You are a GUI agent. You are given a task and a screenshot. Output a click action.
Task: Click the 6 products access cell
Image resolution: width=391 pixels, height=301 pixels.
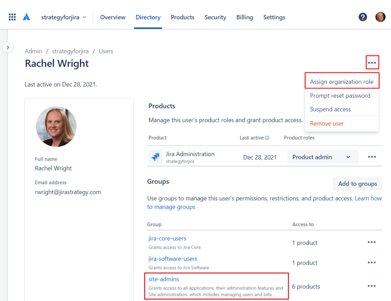coord(306,286)
